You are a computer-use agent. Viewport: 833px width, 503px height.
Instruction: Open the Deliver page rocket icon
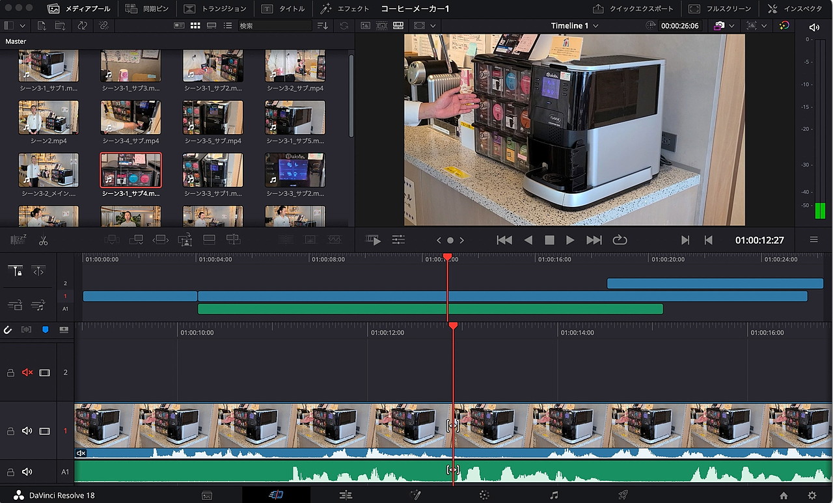623,495
